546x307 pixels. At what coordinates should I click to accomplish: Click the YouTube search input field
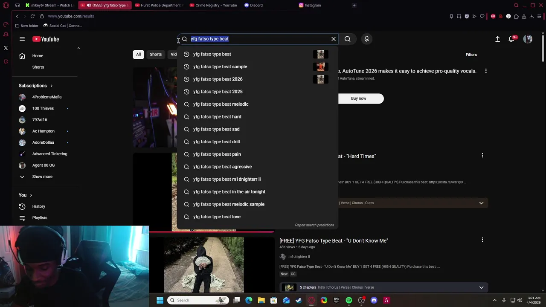point(258,39)
